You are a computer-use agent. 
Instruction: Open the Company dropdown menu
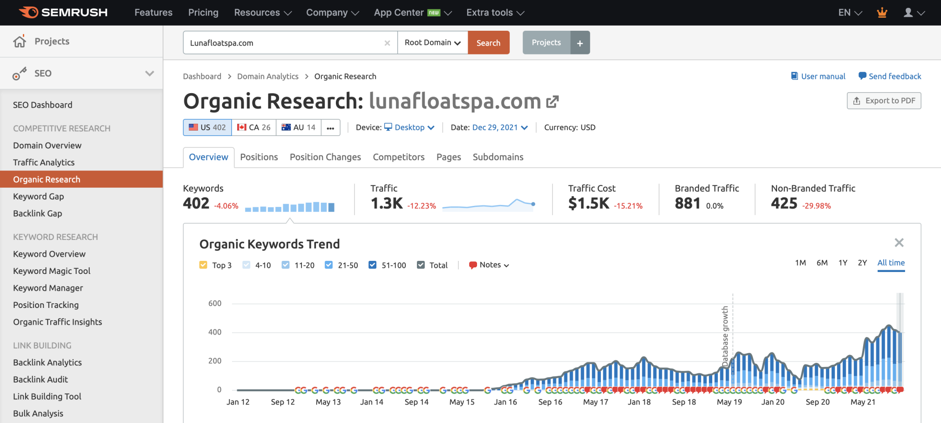click(333, 13)
